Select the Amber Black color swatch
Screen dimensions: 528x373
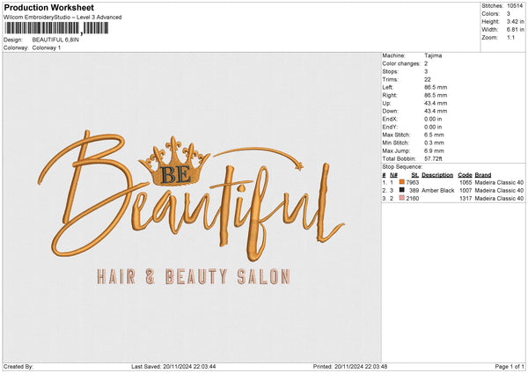coord(402,190)
